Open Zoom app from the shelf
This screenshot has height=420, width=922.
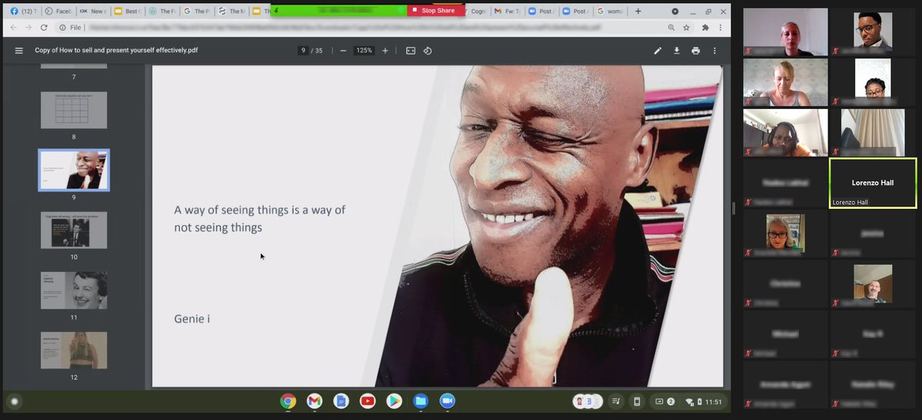coord(447,401)
